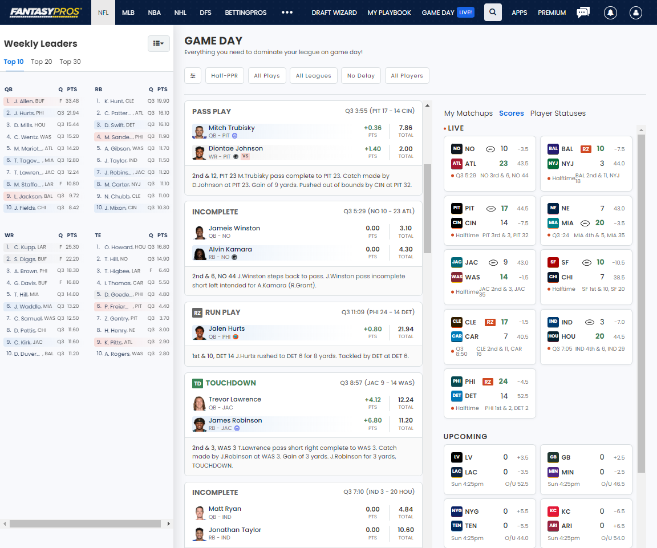Open the Apps link
The height and width of the screenshot is (548, 657).
click(519, 13)
